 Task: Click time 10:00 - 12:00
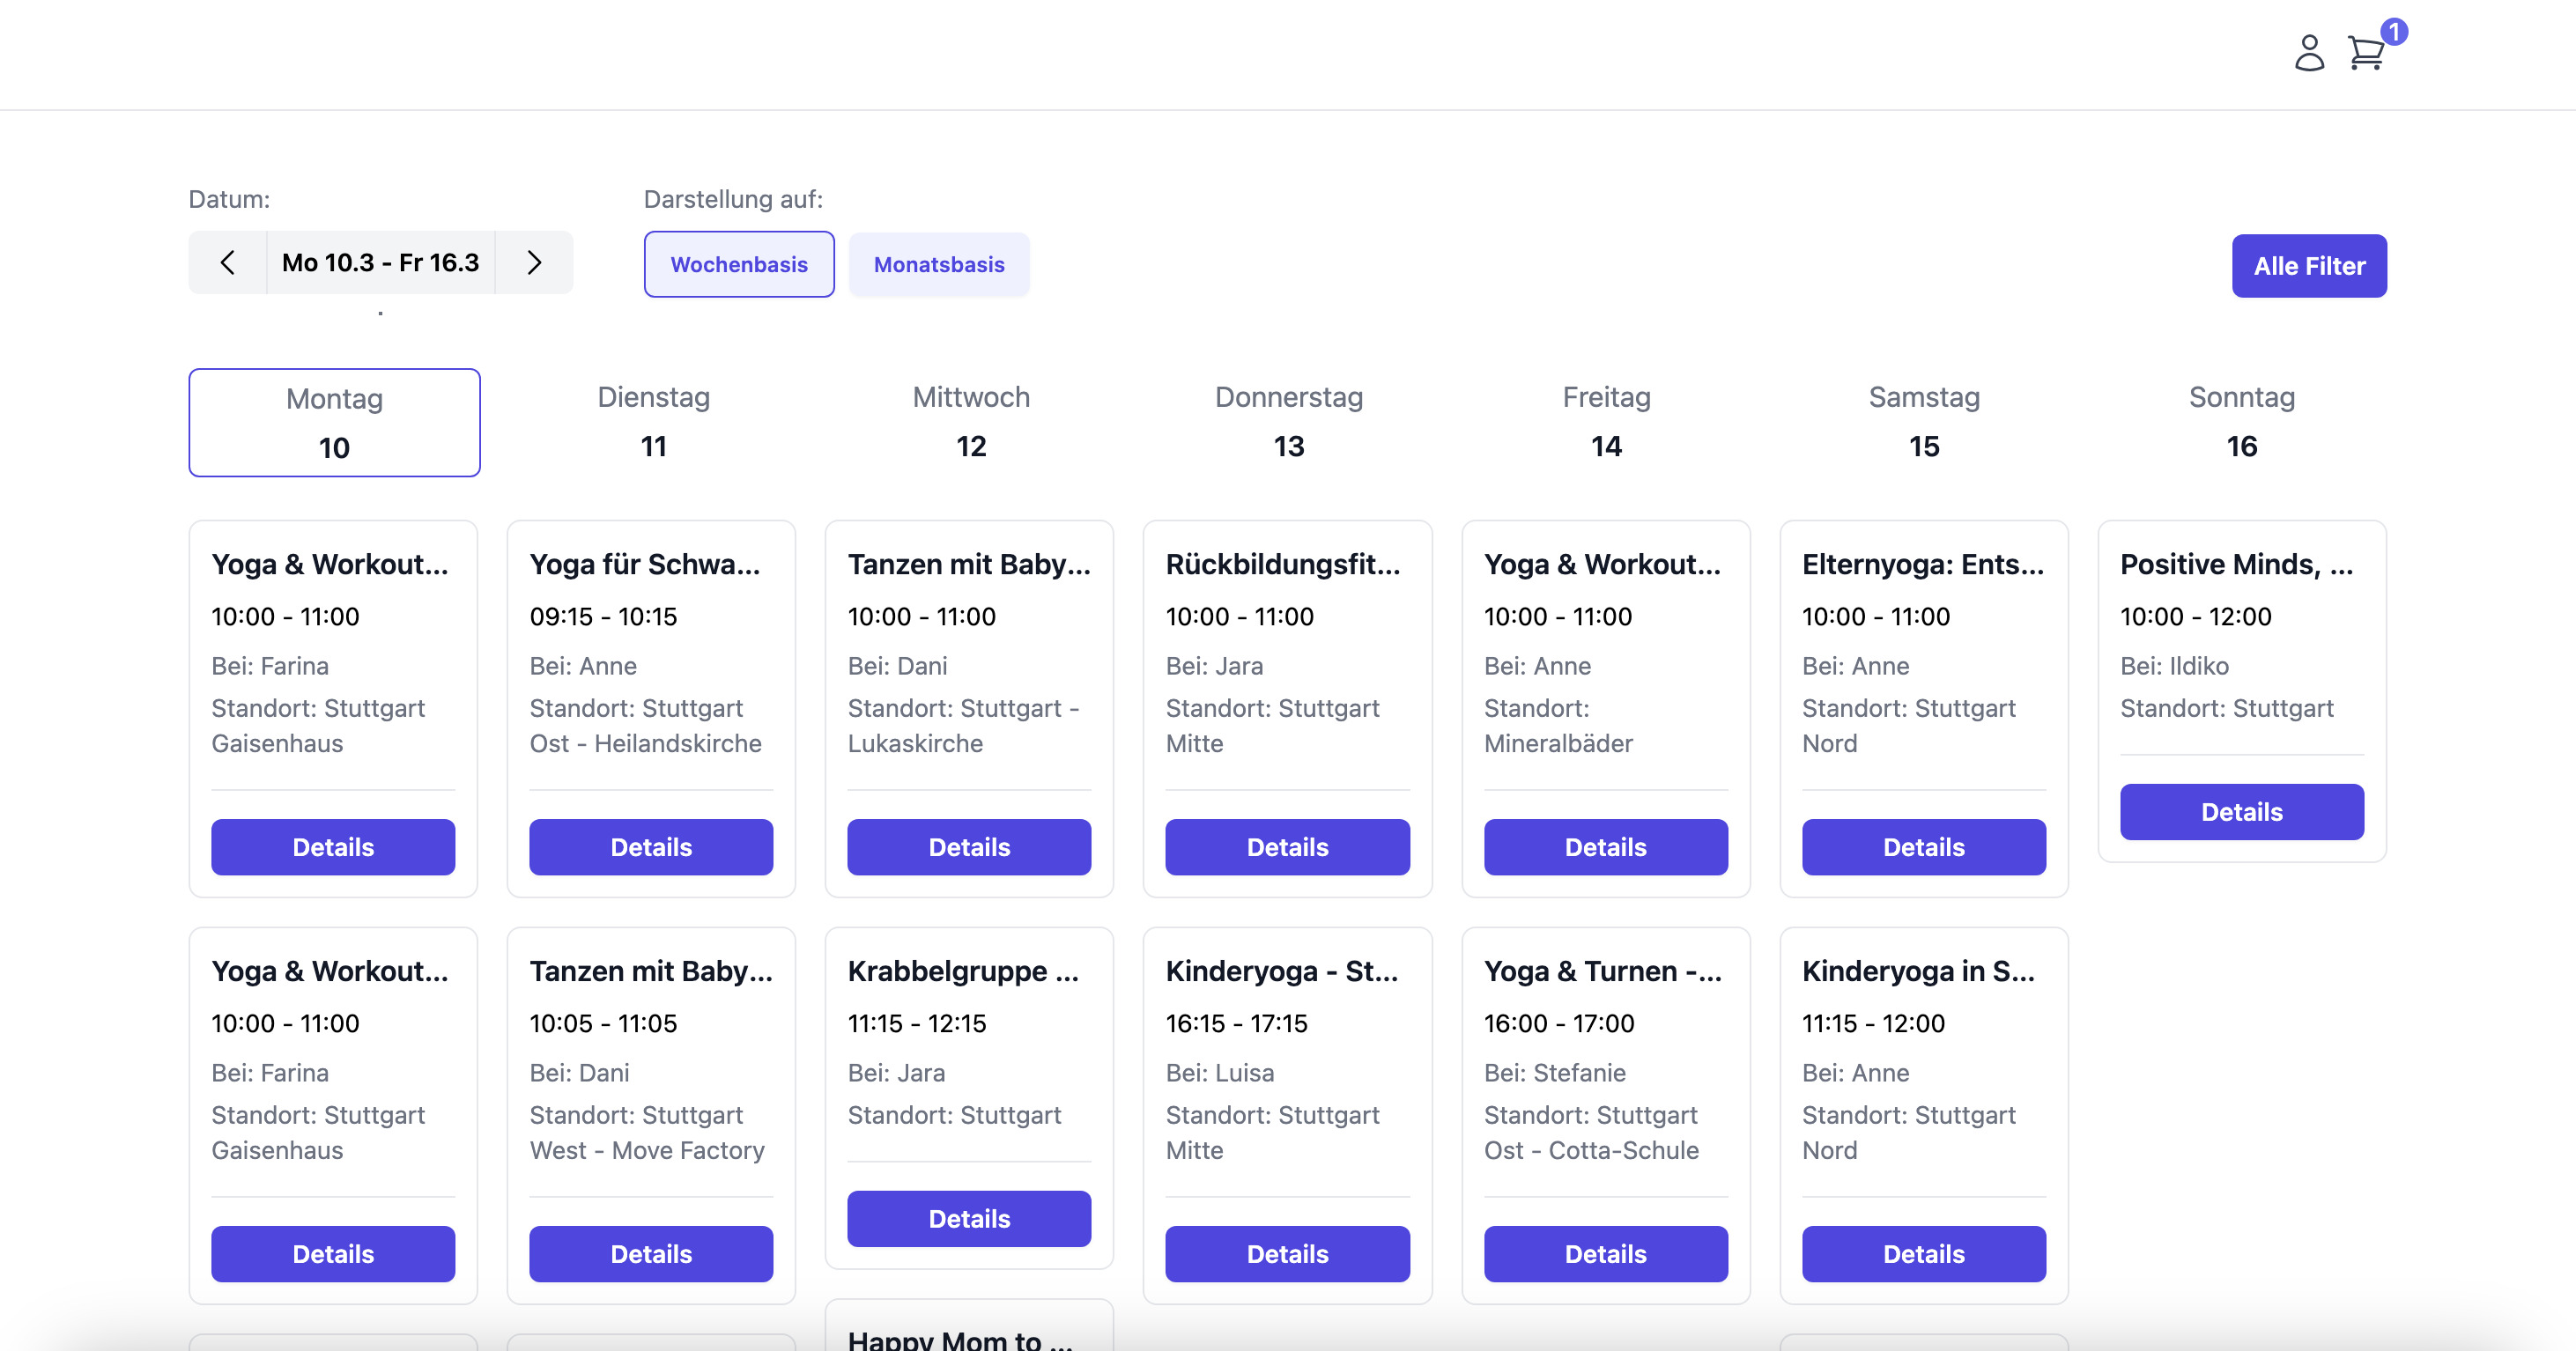pos(2195,616)
